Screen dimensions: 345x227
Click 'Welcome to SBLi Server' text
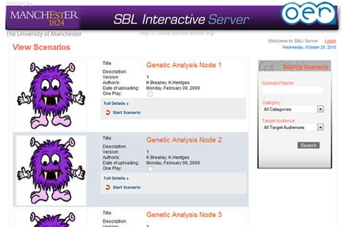(x=293, y=41)
